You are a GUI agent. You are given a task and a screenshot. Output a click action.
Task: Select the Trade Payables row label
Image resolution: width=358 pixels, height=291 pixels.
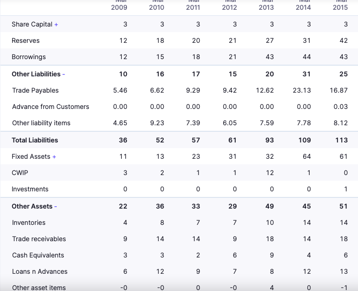(x=35, y=90)
